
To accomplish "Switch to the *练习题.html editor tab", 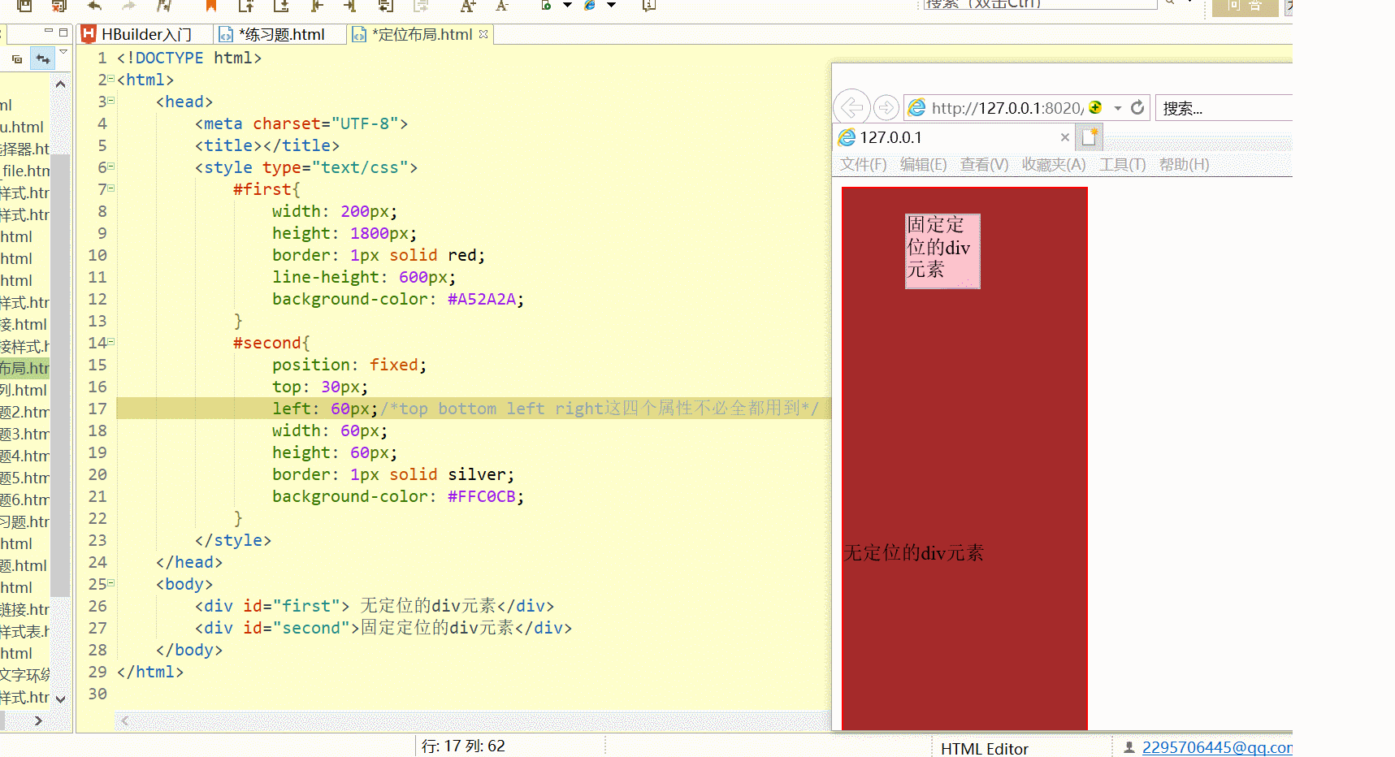I will coord(280,34).
